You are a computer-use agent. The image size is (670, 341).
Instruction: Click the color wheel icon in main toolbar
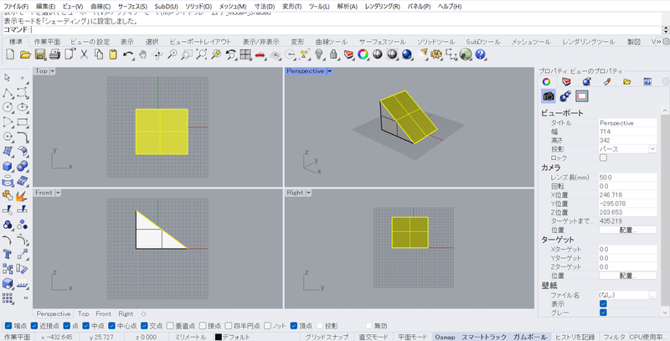(x=363, y=54)
